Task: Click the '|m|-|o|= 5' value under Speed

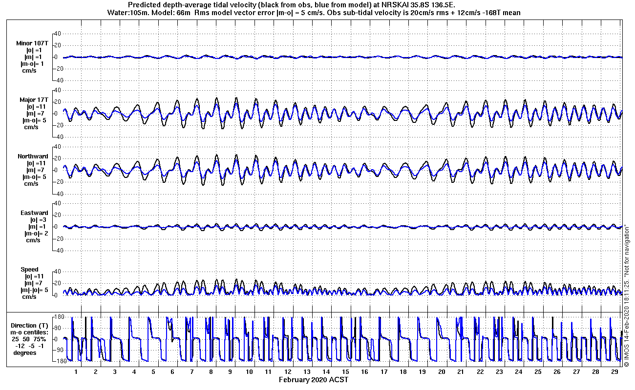Action: coord(34,290)
